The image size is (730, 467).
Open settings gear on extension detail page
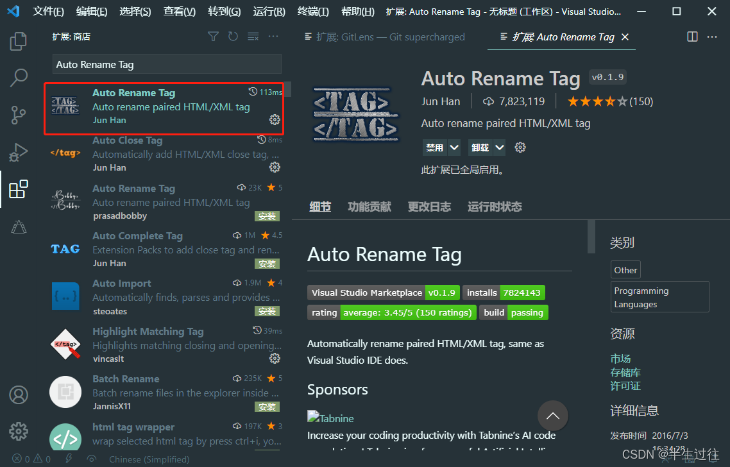(x=520, y=148)
